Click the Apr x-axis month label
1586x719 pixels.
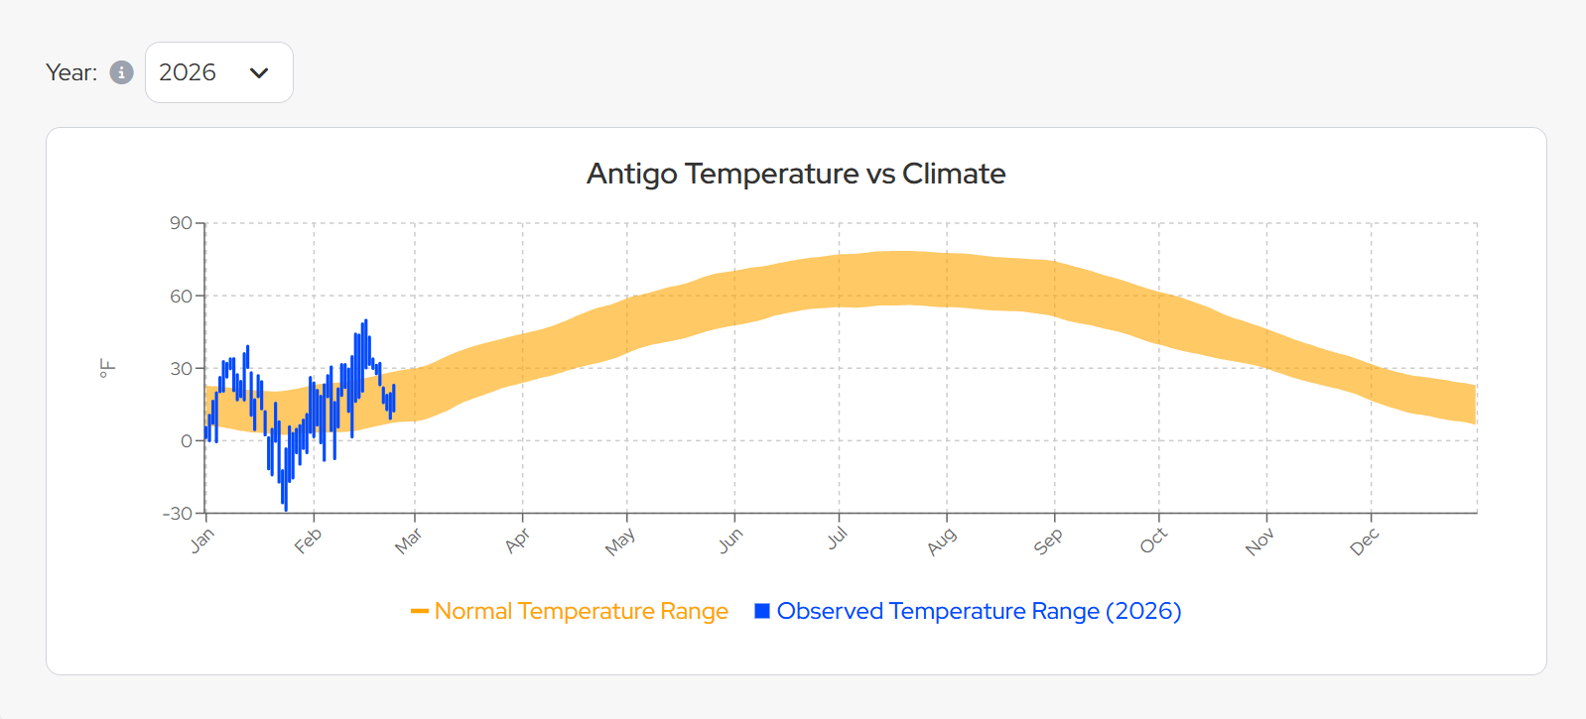click(517, 540)
